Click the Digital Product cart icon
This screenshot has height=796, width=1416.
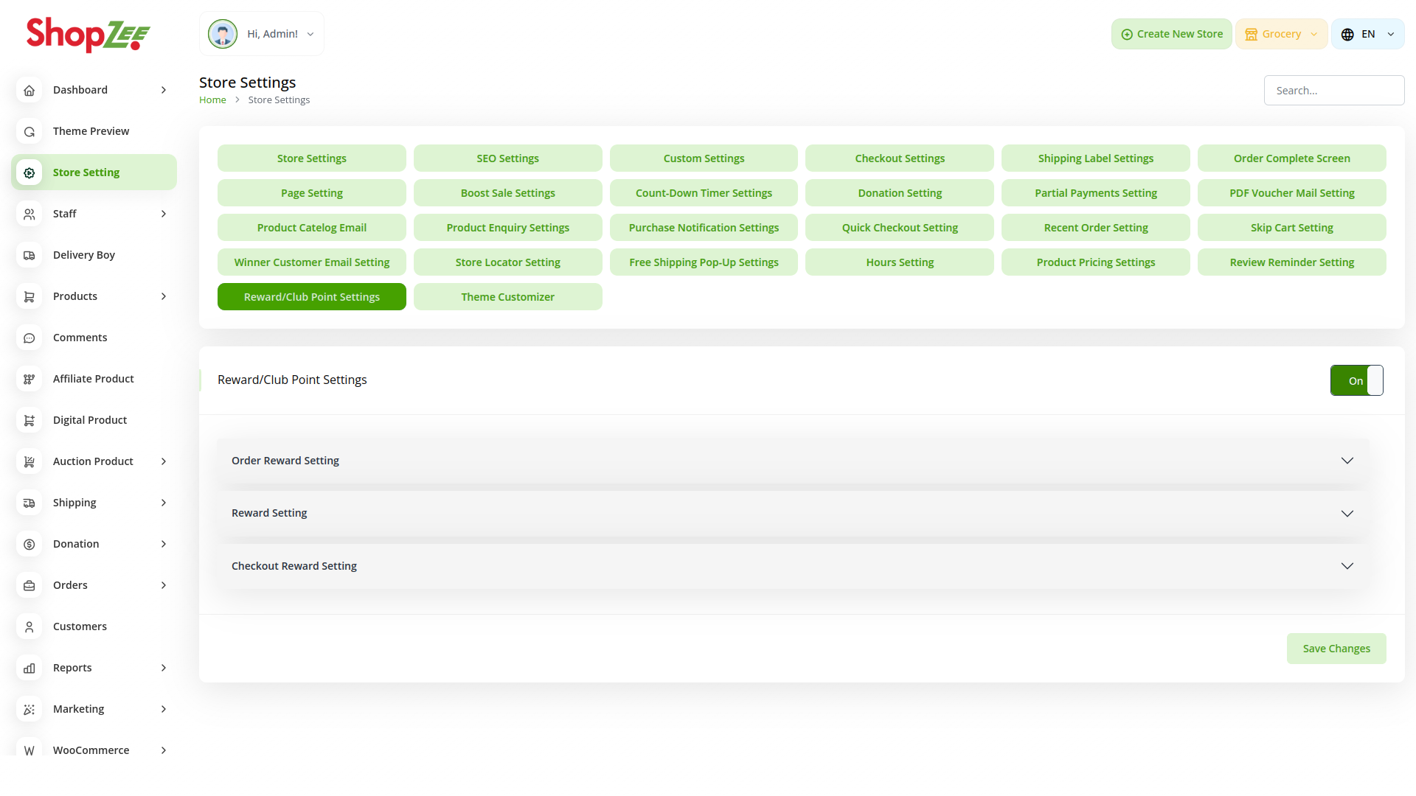pyautogui.click(x=29, y=420)
